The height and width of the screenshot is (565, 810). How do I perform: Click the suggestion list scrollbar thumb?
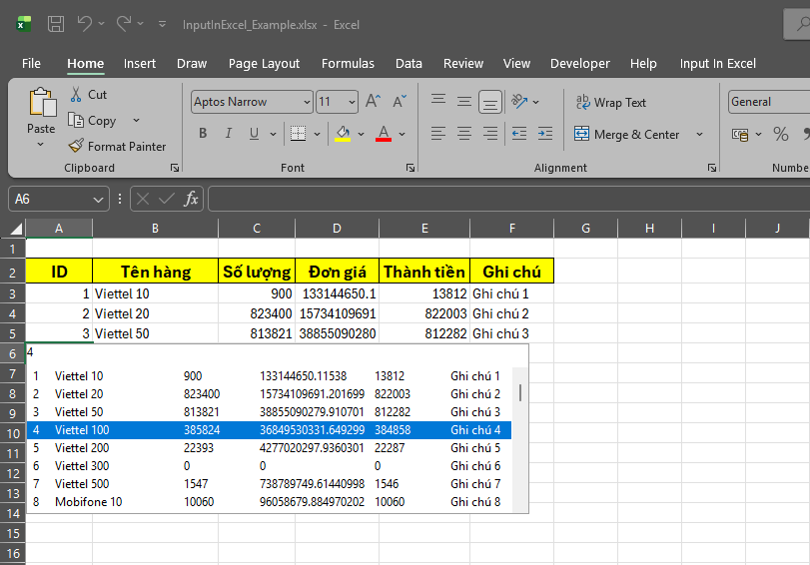(x=520, y=393)
